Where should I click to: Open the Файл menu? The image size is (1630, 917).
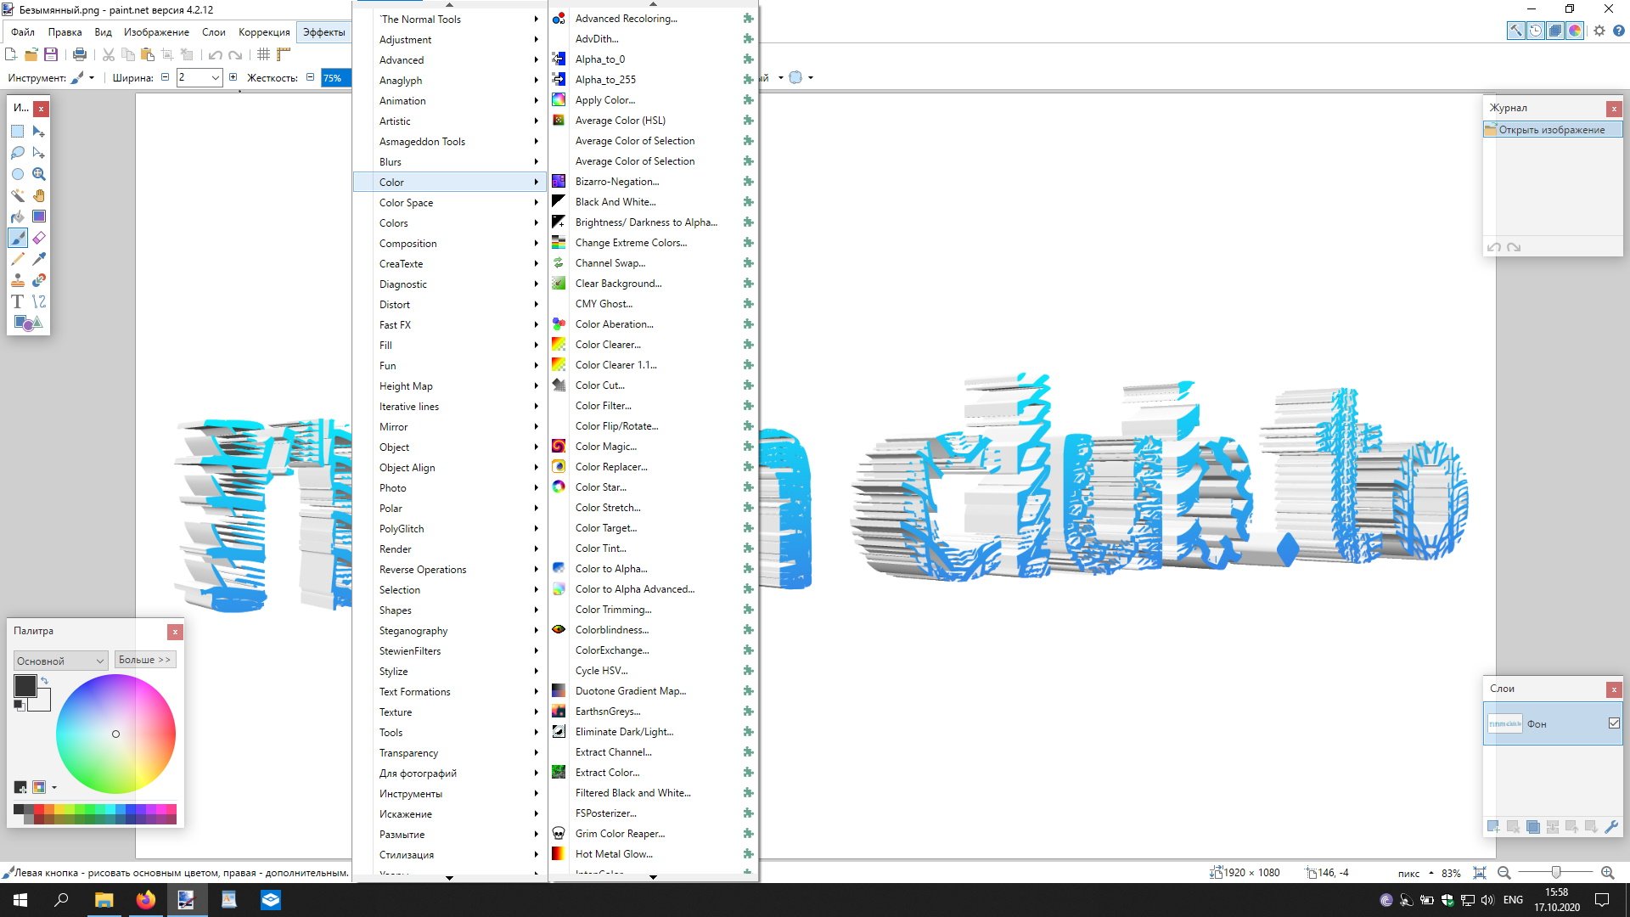pyautogui.click(x=23, y=32)
